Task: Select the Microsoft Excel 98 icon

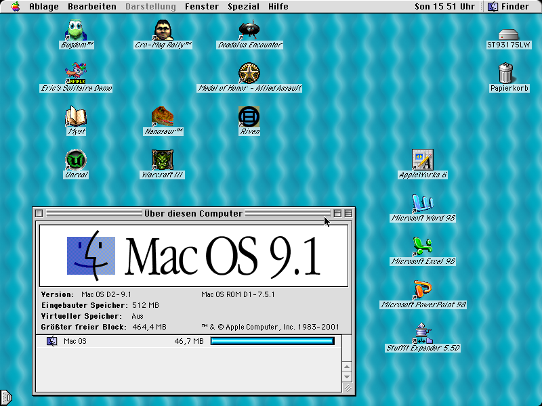Action: pos(422,246)
